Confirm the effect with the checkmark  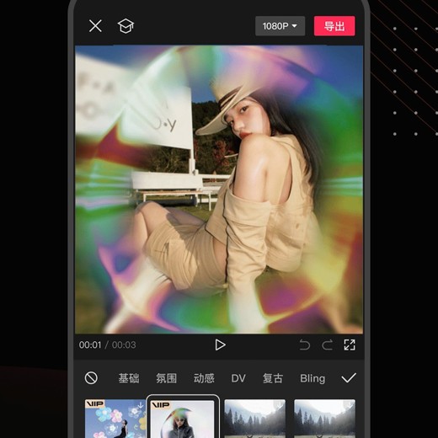(349, 378)
